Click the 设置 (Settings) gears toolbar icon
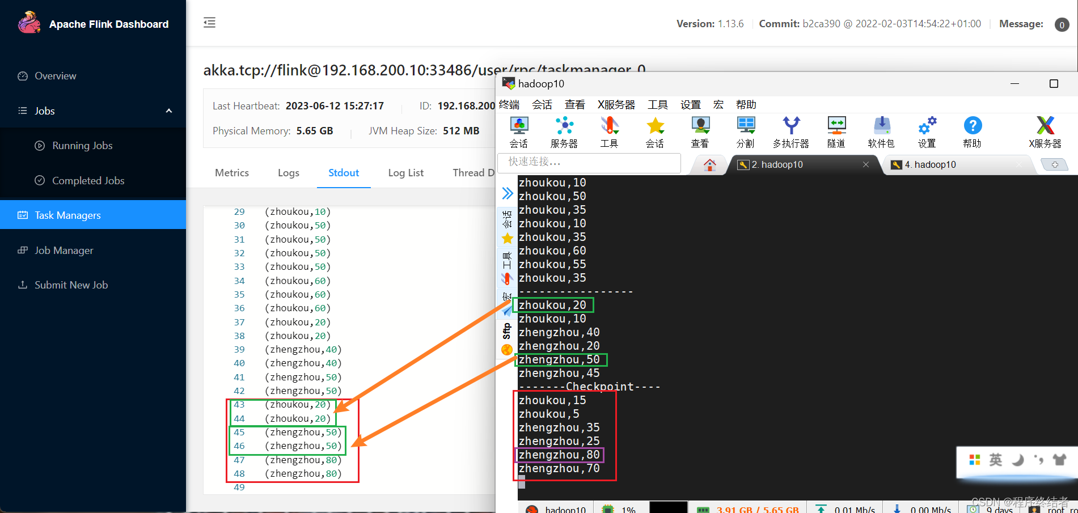The image size is (1078, 513). tap(927, 132)
